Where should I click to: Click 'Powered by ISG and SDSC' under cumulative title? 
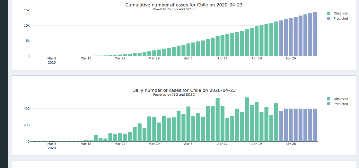[x=174, y=9]
